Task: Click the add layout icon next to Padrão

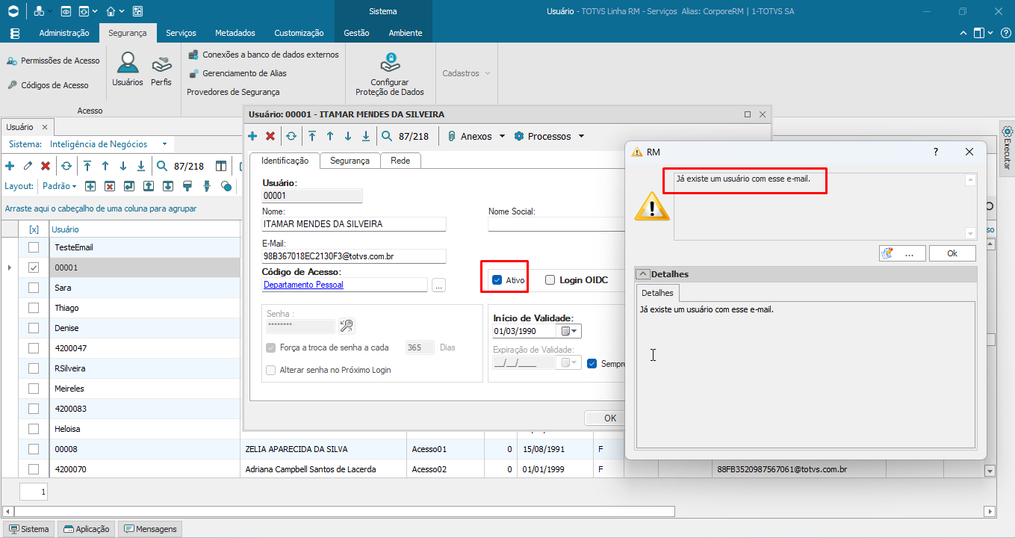Action: point(90,186)
